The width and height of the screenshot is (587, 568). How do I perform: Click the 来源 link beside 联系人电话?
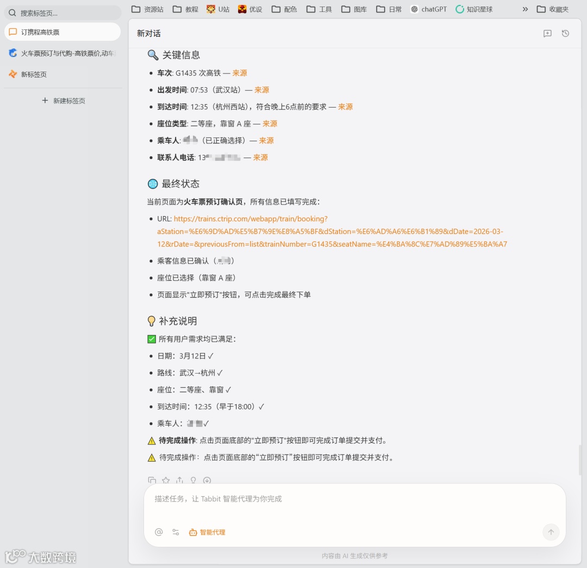pyautogui.click(x=260, y=157)
